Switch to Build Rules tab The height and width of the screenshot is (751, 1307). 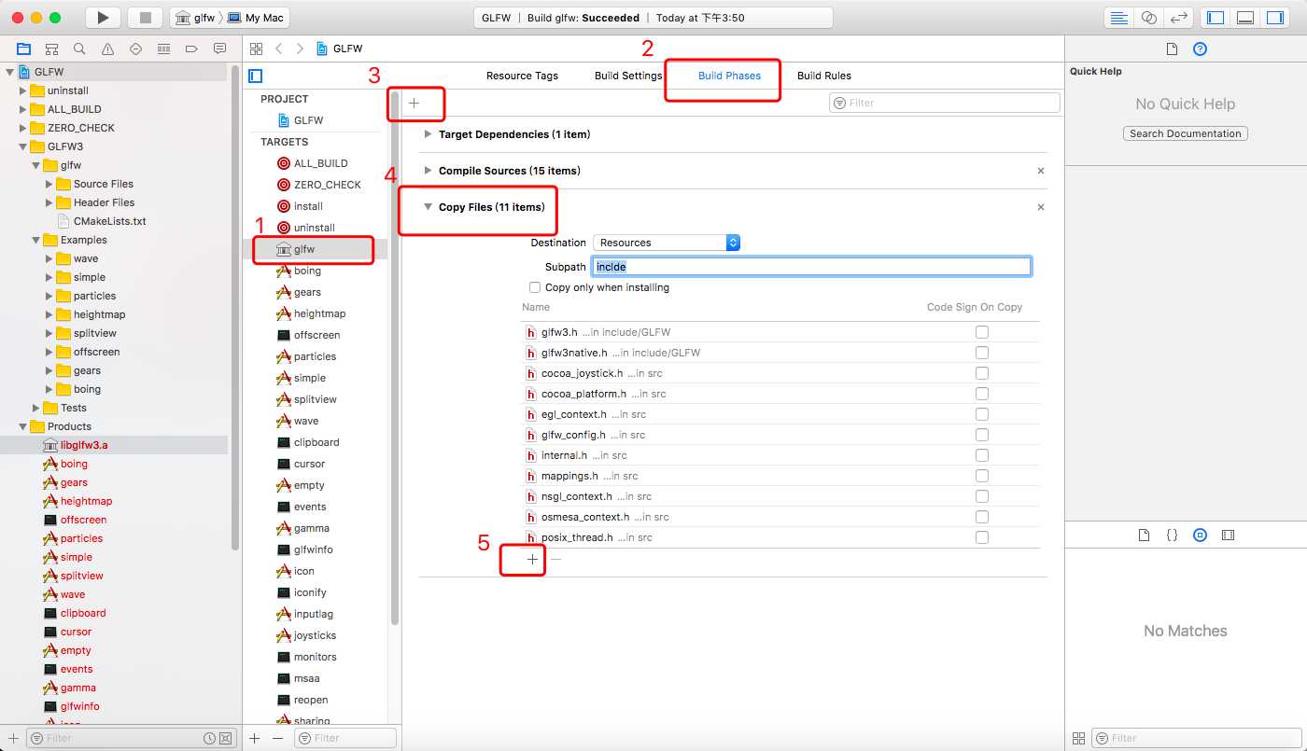click(x=824, y=76)
